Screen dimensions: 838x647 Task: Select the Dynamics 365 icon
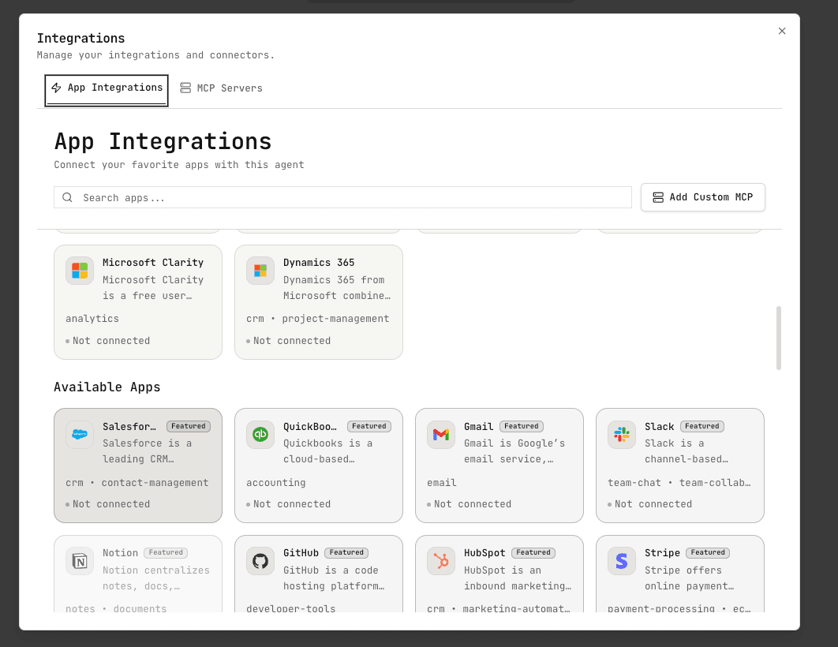tap(260, 270)
